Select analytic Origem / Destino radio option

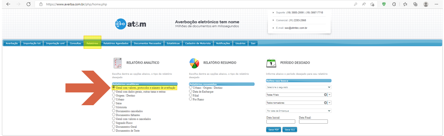(114, 95)
